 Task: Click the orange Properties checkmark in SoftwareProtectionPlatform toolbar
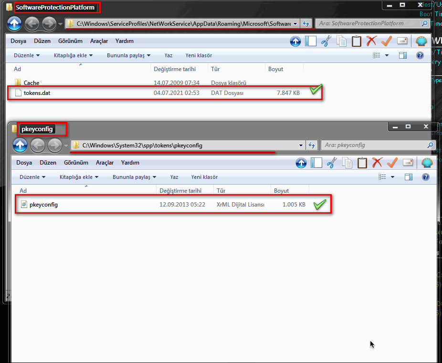[x=387, y=41]
